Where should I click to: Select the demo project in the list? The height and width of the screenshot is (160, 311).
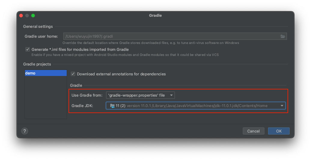click(46, 73)
